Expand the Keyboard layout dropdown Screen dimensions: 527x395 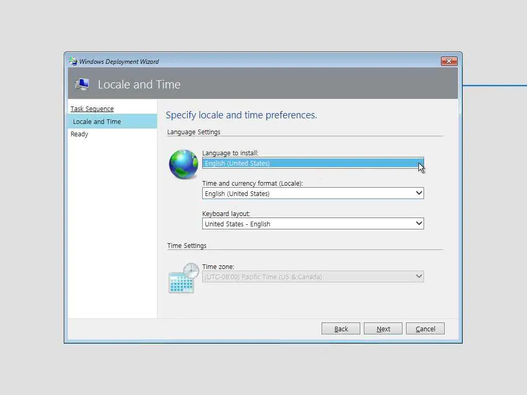point(313,224)
